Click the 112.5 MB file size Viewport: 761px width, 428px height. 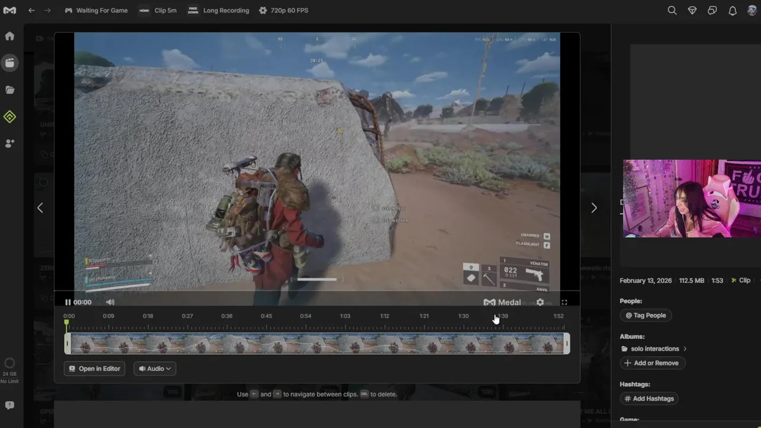coord(691,281)
